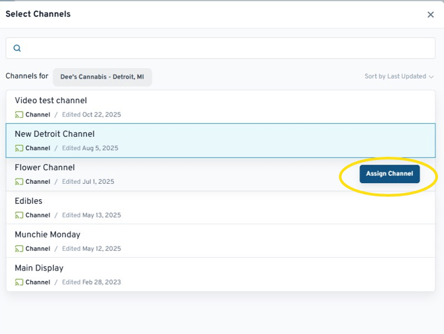Viewport: 444px width, 334px height.
Task: Open the Sort by Last Updated dropdown
Action: click(395, 77)
